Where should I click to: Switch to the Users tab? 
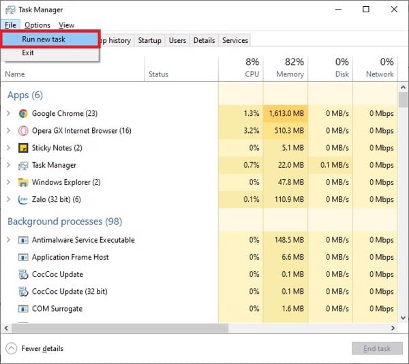[177, 40]
